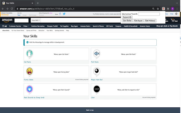
Task: Focus the browser address bar URL
Action: 47,9
